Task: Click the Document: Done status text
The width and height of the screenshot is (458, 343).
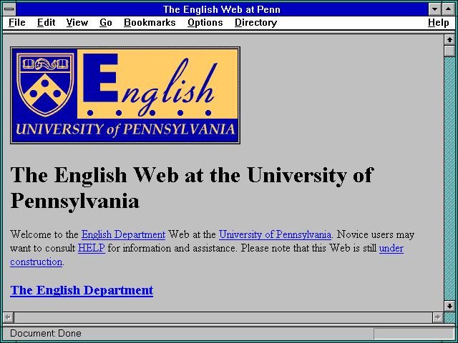Action: click(x=46, y=333)
